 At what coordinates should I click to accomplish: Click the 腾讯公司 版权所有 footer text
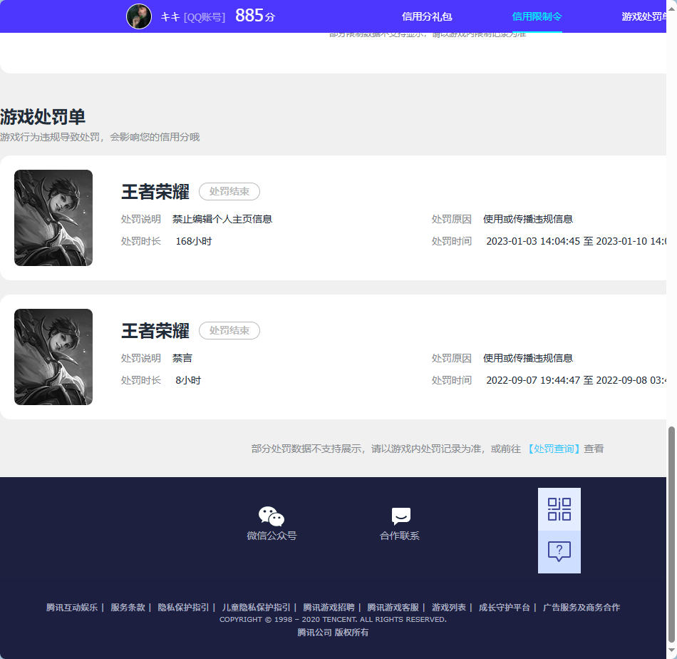[x=333, y=632]
